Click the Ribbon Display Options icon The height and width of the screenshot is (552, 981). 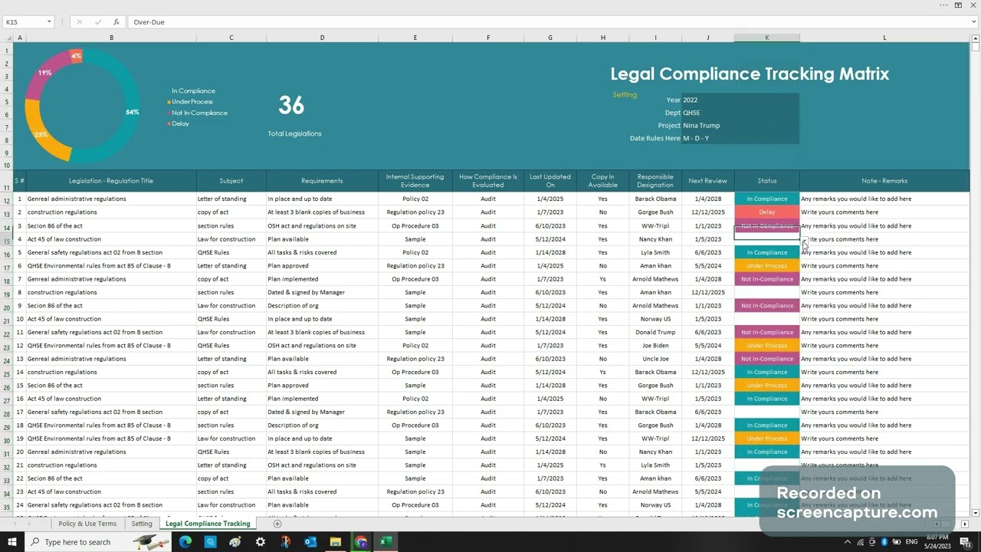958,5
